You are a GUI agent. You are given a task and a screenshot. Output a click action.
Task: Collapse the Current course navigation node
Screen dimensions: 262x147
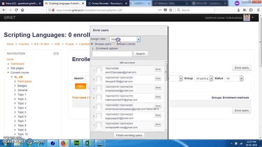pos(8,73)
